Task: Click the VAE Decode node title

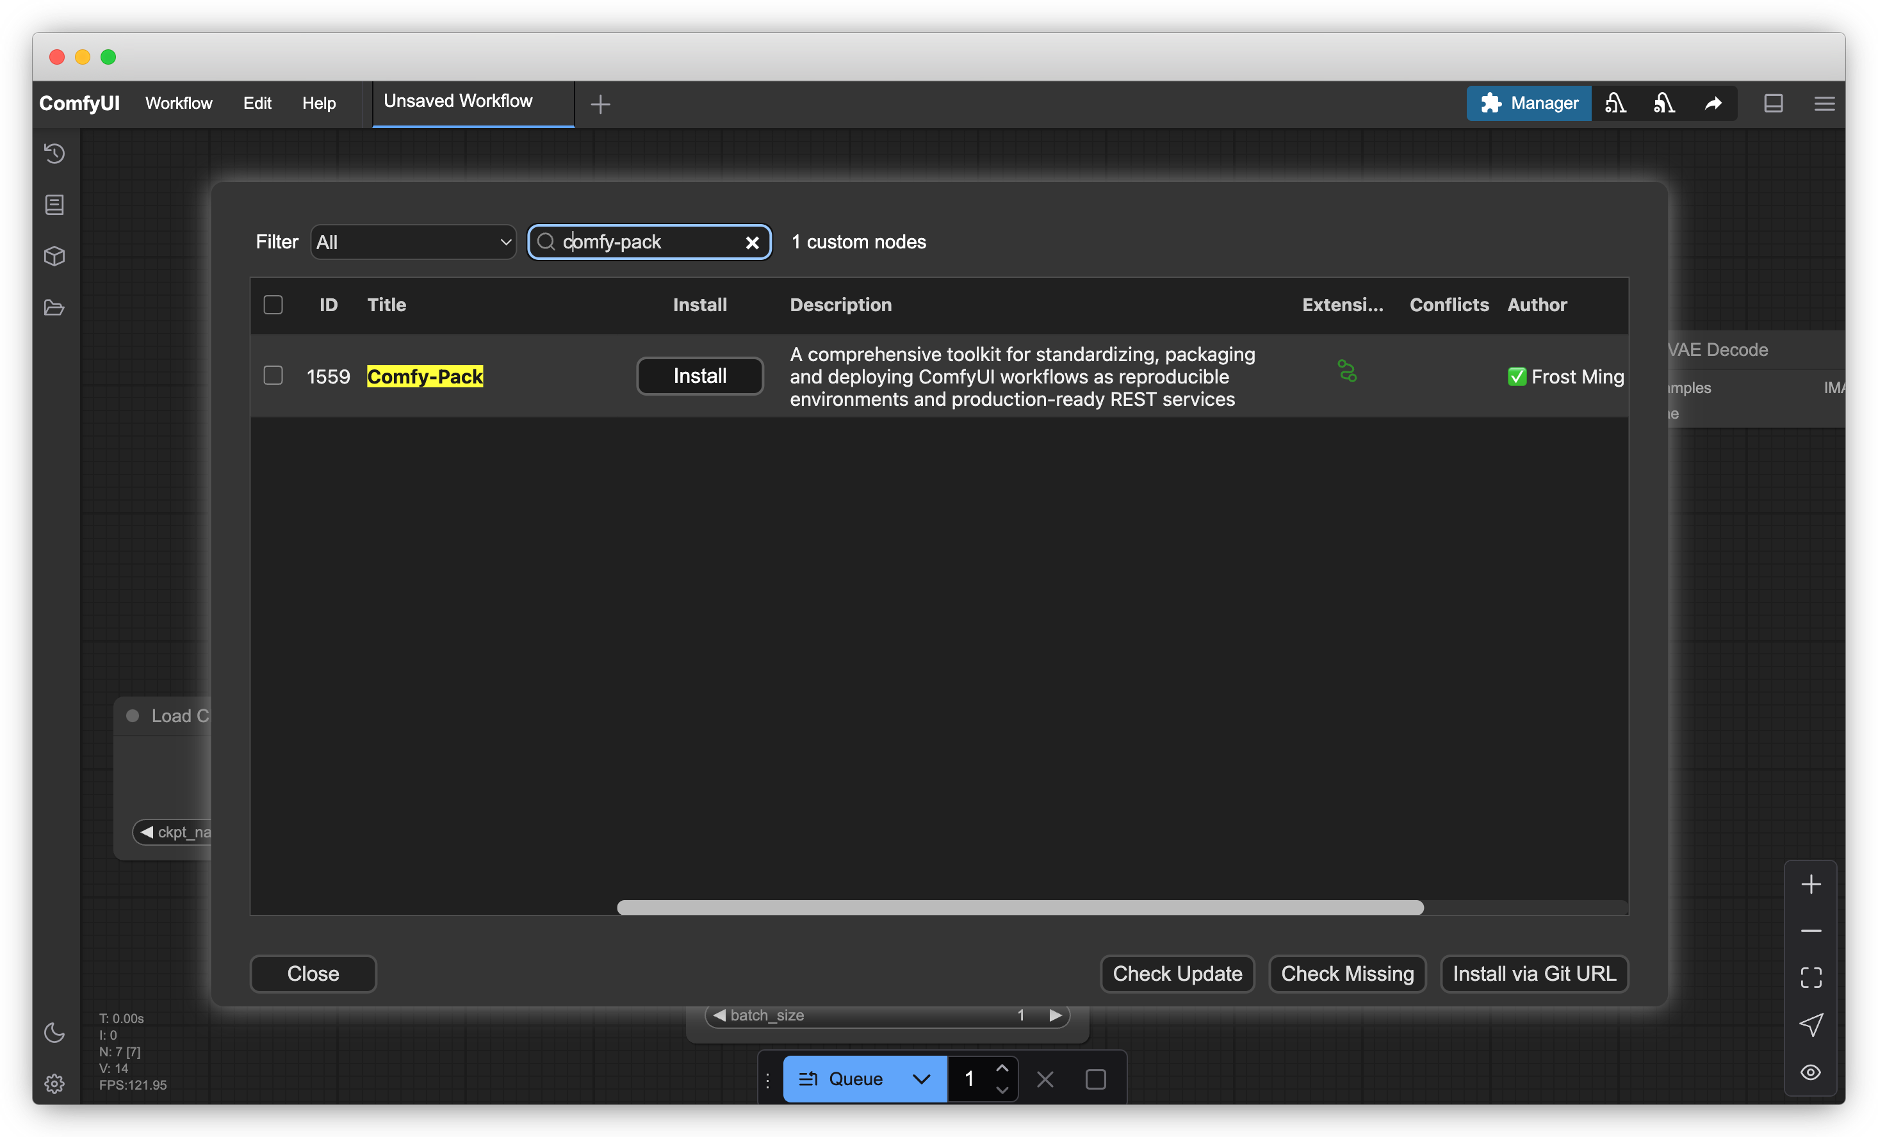Action: pos(1718,350)
